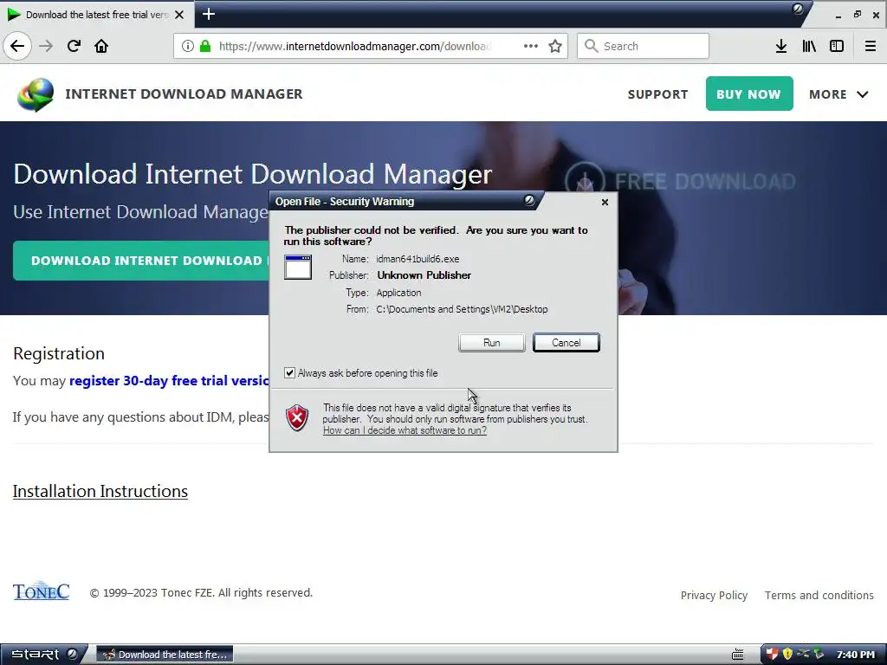Click the browser window title bar round badge

tap(798, 9)
